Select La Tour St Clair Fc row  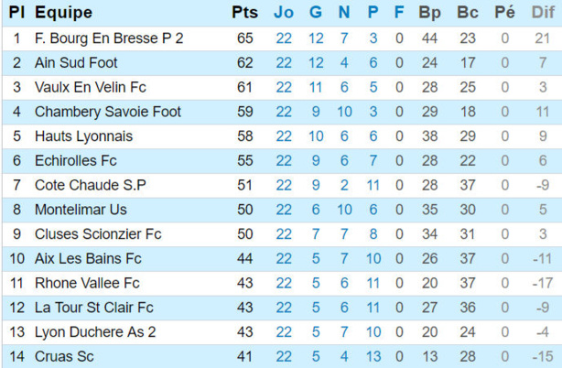tap(94, 308)
